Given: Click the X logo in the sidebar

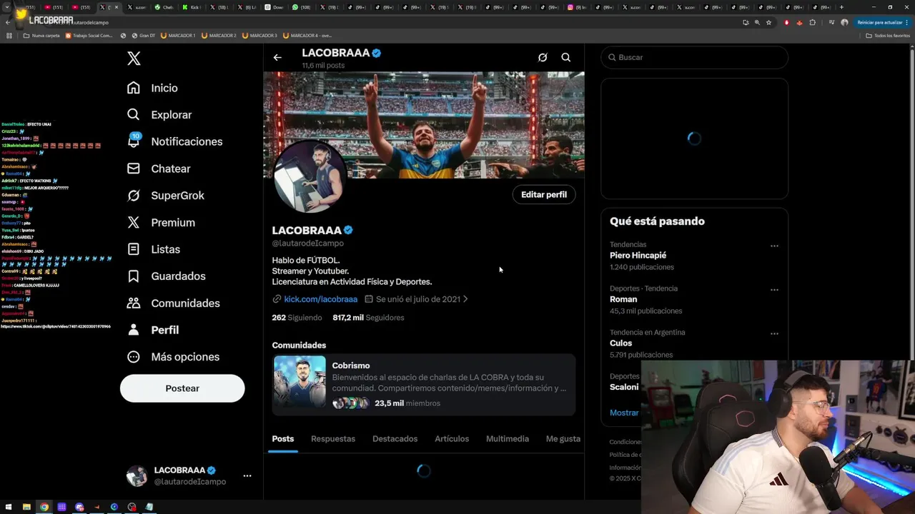Looking at the screenshot, I should point(134,59).
